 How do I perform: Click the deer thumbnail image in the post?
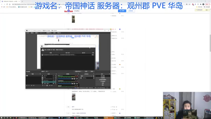(x=74, y=97)
